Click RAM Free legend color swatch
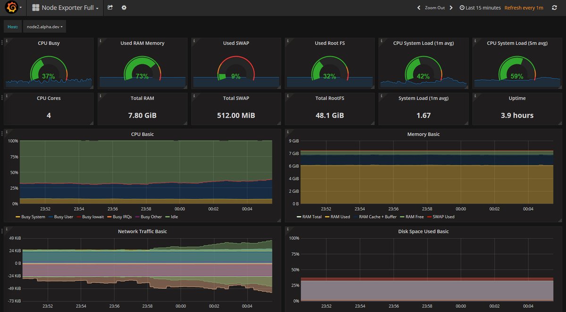Viewport: 566px width, 312px height. click(x=402, y=217)
